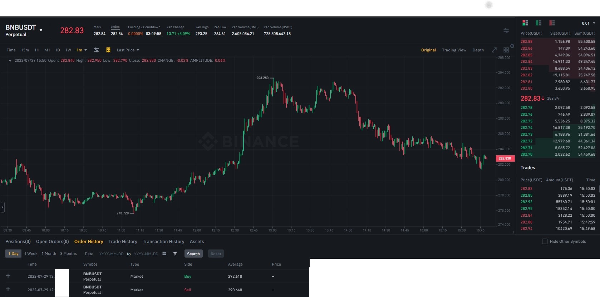
Task: Filter order history by 1 Day
Action: (13, 253)
